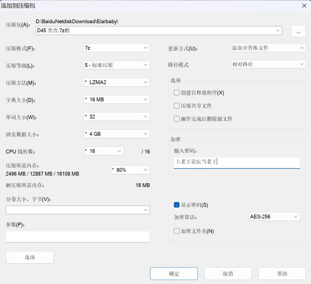Close the 添加到压缩包 dialog
311x284 pixels.
coord(304,5)
